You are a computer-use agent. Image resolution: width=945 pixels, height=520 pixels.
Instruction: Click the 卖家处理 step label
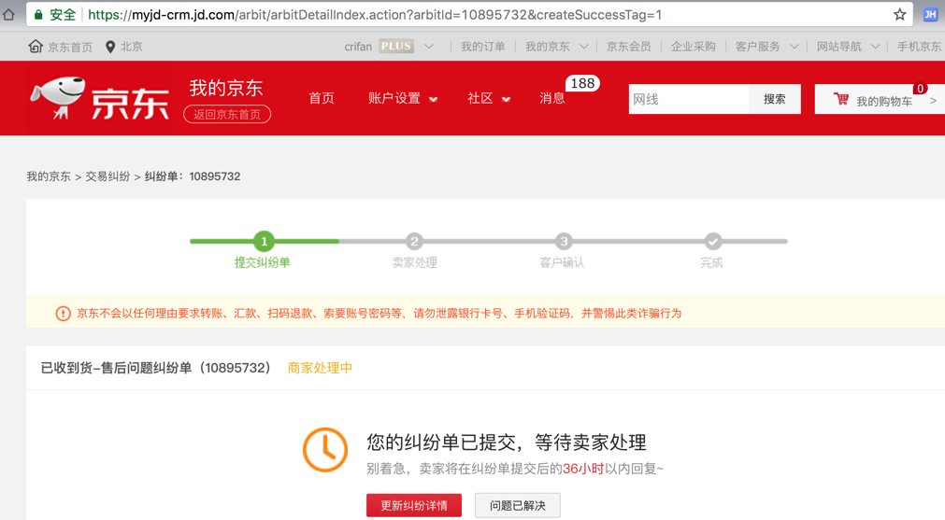pos(415,262)
